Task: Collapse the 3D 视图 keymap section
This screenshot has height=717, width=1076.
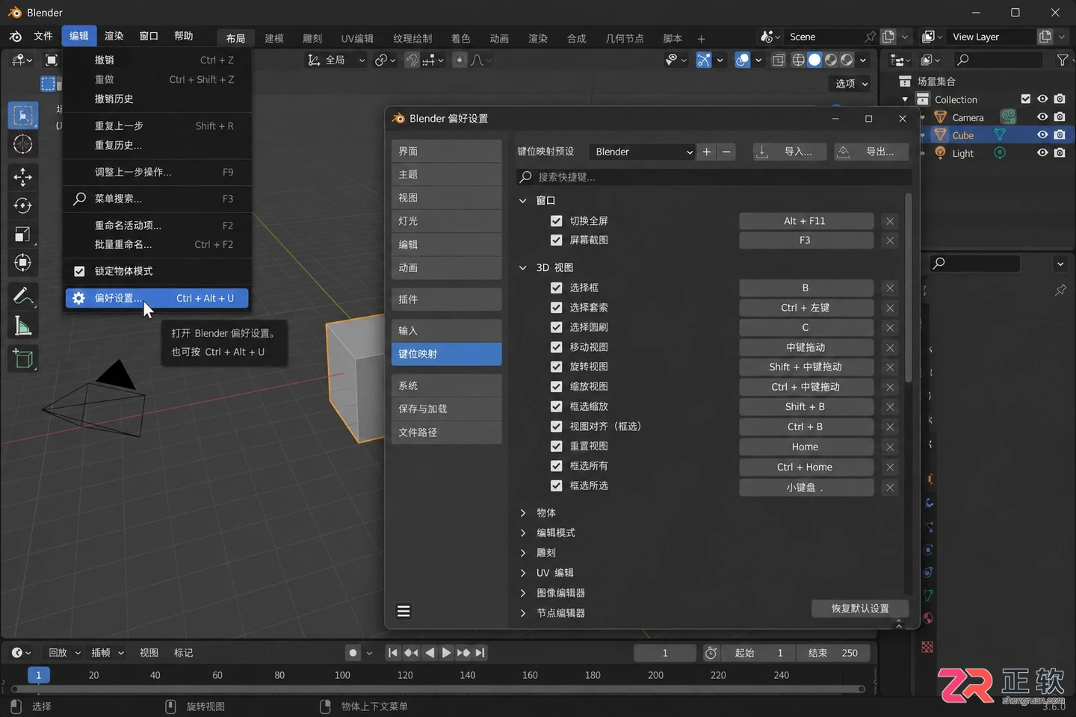Action: coord(523,267)
